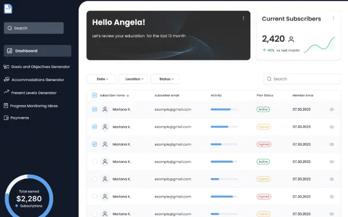Click the Plan Status column header
Viewport: 348px width, 217px height.
pos(265,95)
